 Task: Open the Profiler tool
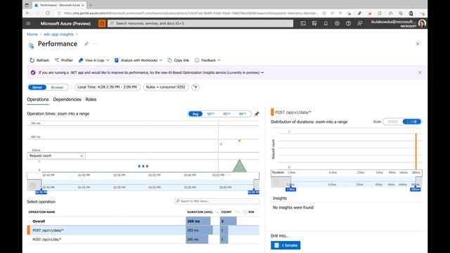pyautogui.click(x=64, y=60)
